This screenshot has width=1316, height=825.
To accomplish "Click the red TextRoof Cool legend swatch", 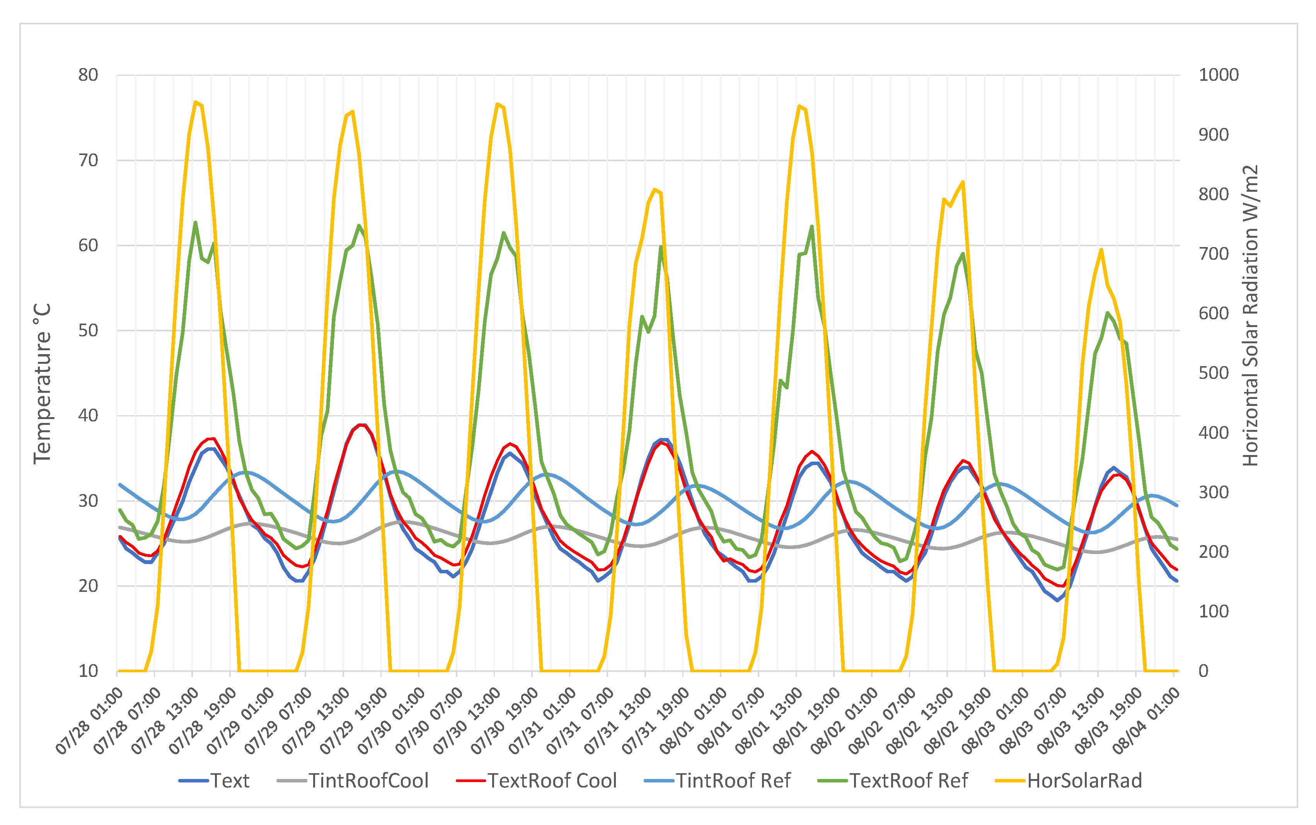I will click(x=471, y=781).
